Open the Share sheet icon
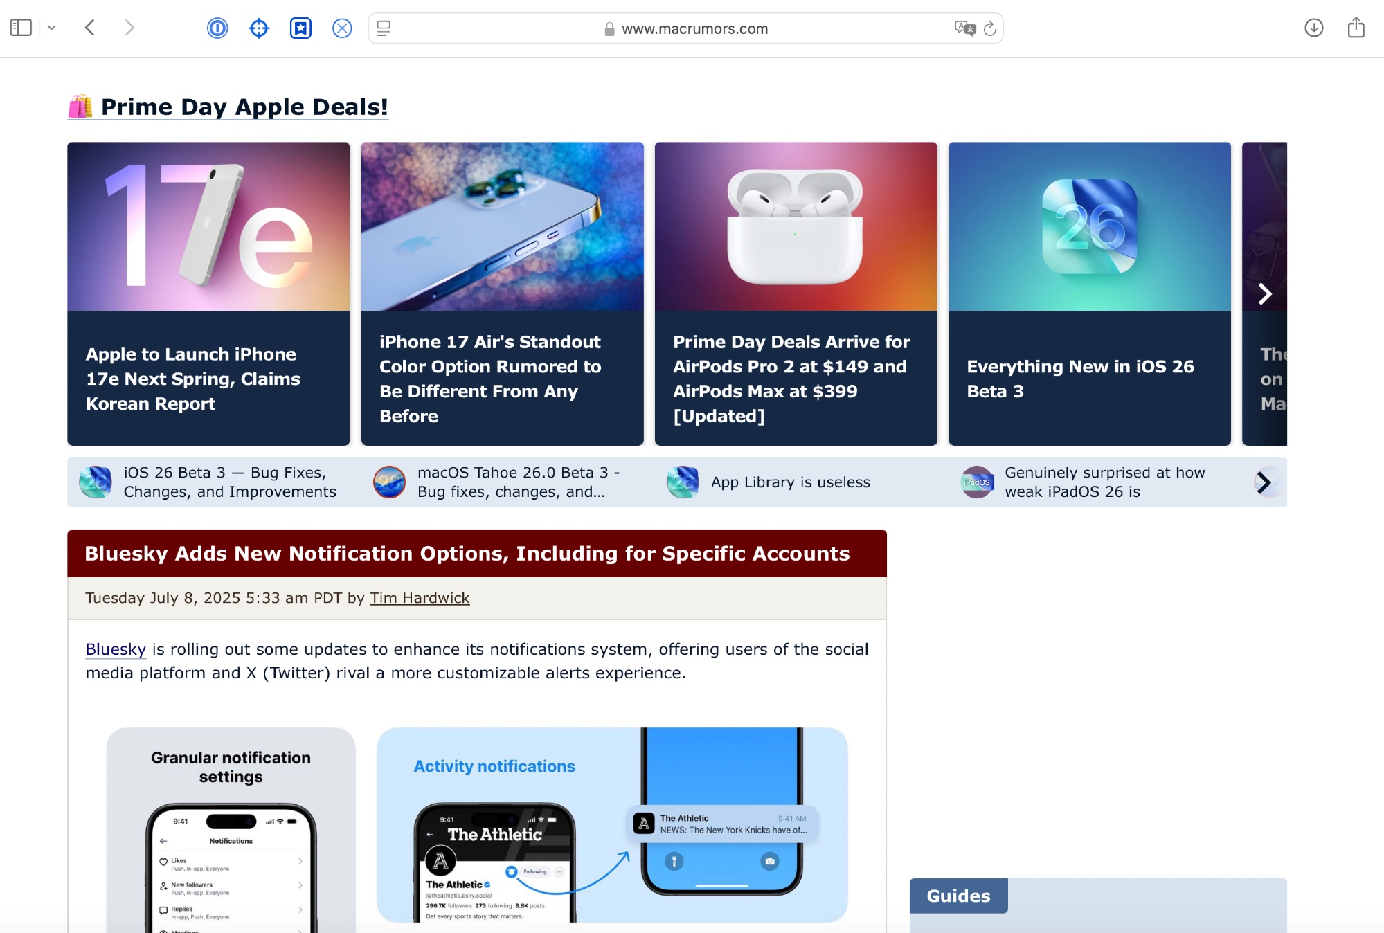 point(1356,28)
